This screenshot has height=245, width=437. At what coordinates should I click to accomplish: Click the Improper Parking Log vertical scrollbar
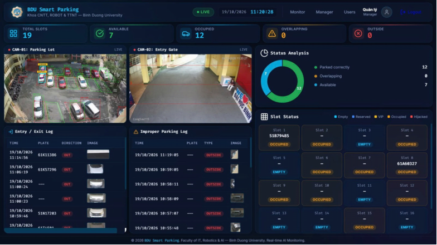point(251,153)
